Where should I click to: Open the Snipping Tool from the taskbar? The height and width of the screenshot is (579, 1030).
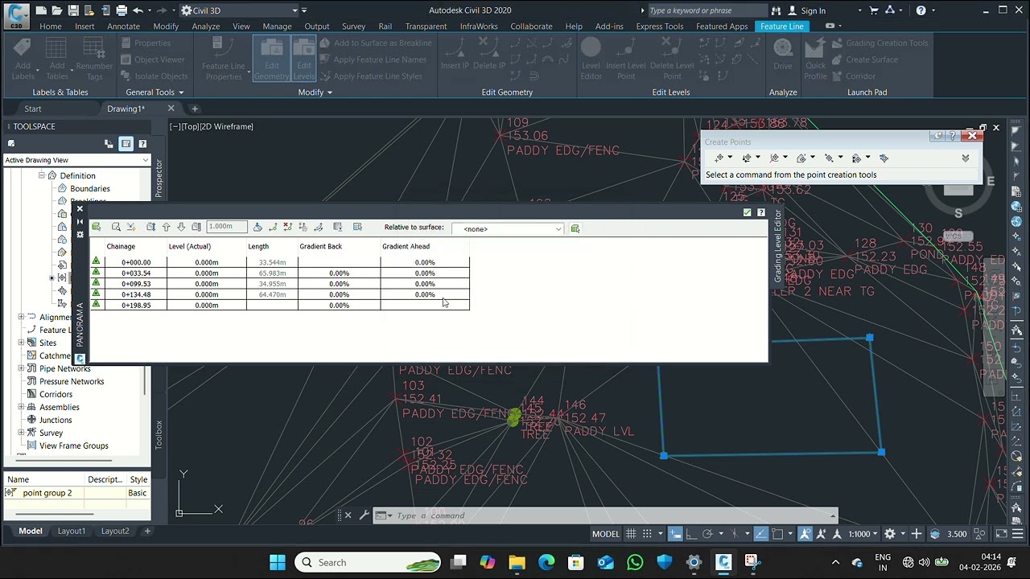click(x=752, y=562)
